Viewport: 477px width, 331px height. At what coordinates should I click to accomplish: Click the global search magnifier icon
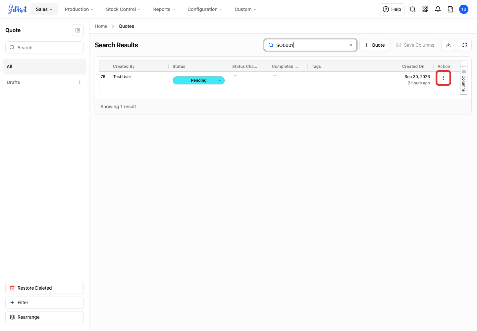click(413, 9)
